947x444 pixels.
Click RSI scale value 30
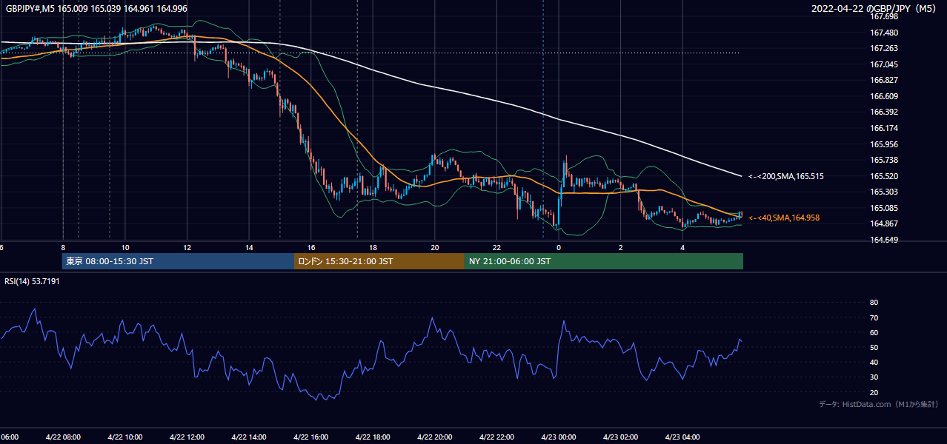[874, 377]
